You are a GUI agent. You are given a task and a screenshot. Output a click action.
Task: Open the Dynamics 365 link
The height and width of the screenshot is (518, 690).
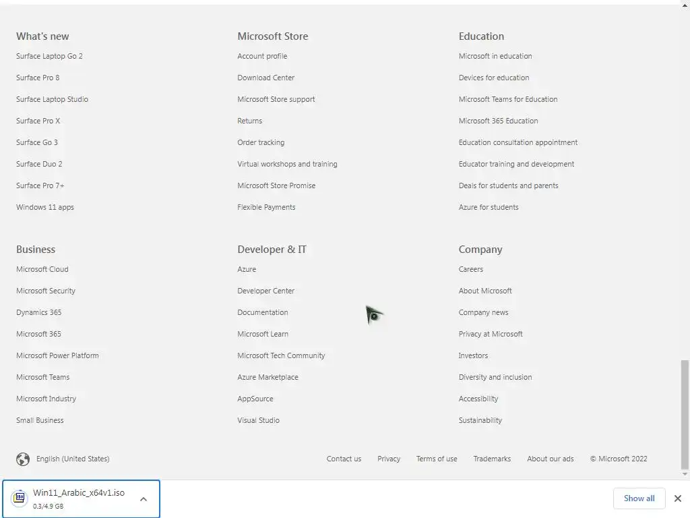point(38,312)
